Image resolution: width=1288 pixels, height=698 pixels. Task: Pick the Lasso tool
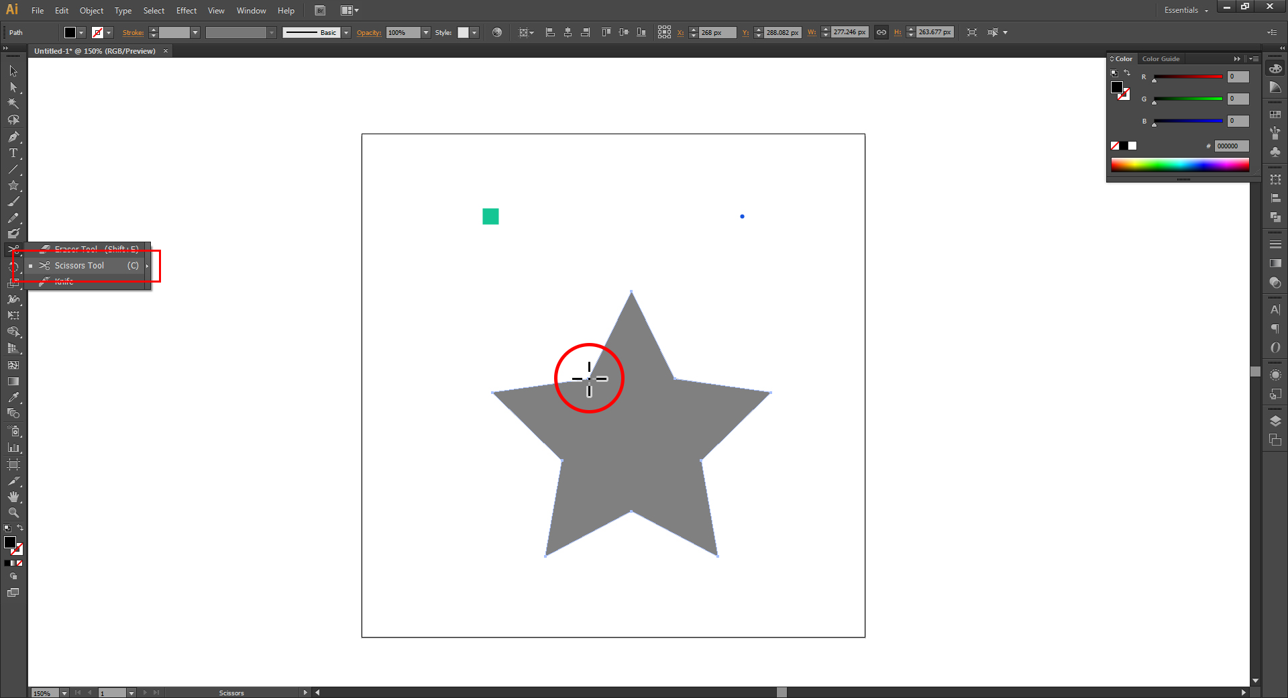point(13,120)
